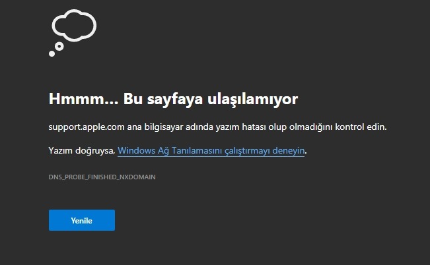Select the DNS_PROBE_FINISHED_NXDOMAIN error code text
The image size is (430, 265).
click(102, 177)
